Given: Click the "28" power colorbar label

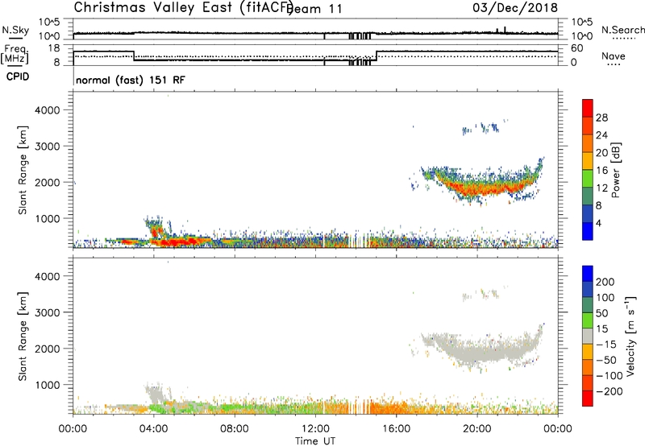Looking at the screenshot, I should tap(601, 118).
